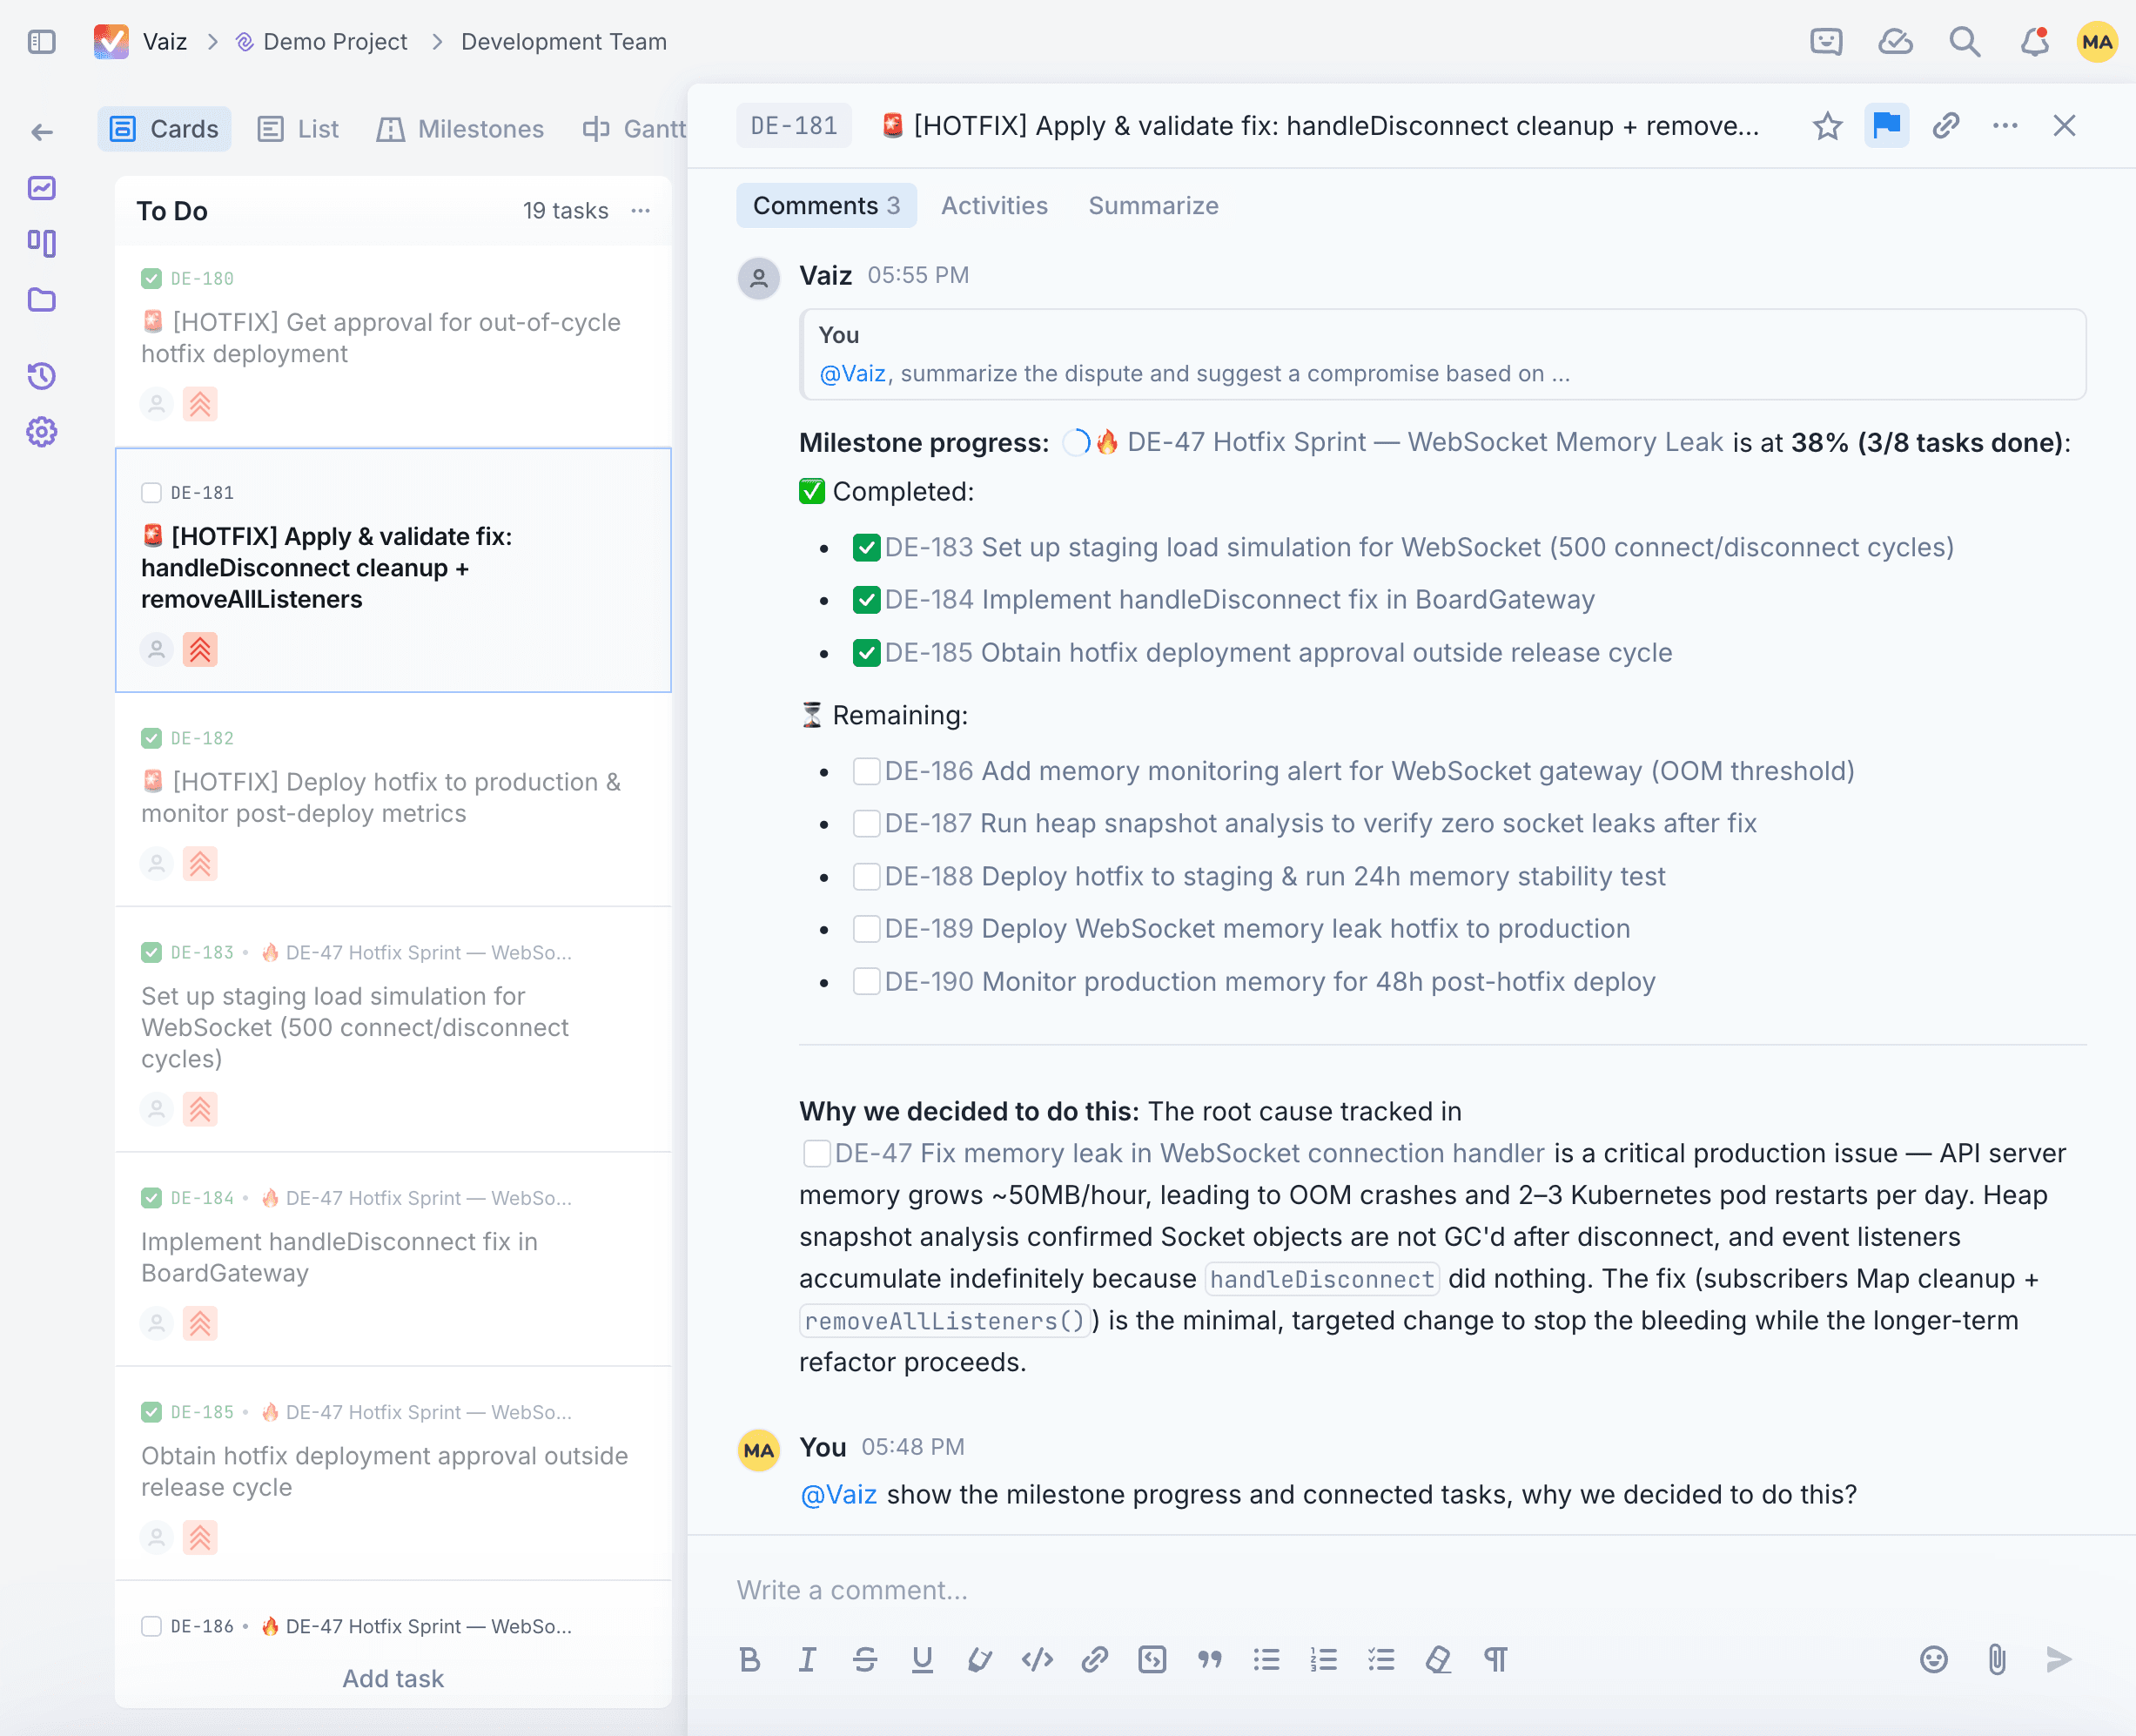Copy task link with chain icon
Viewport: 2136px width, 1736px height.
pyautogui.click(x=1945, y=126)
